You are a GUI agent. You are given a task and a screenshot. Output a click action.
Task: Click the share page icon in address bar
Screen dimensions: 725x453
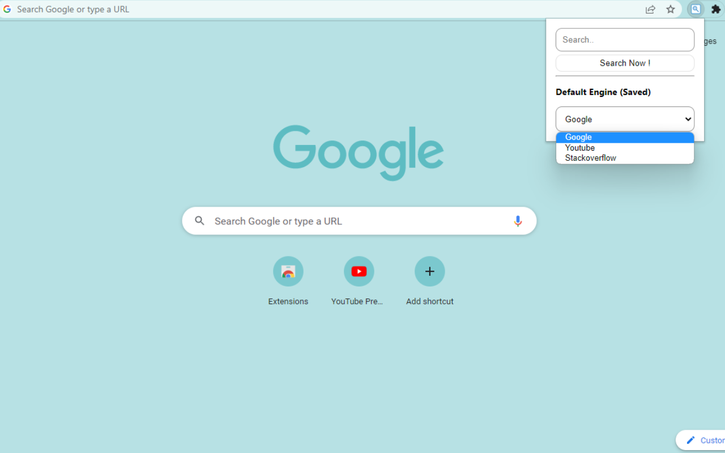click(x=650, y=9)
